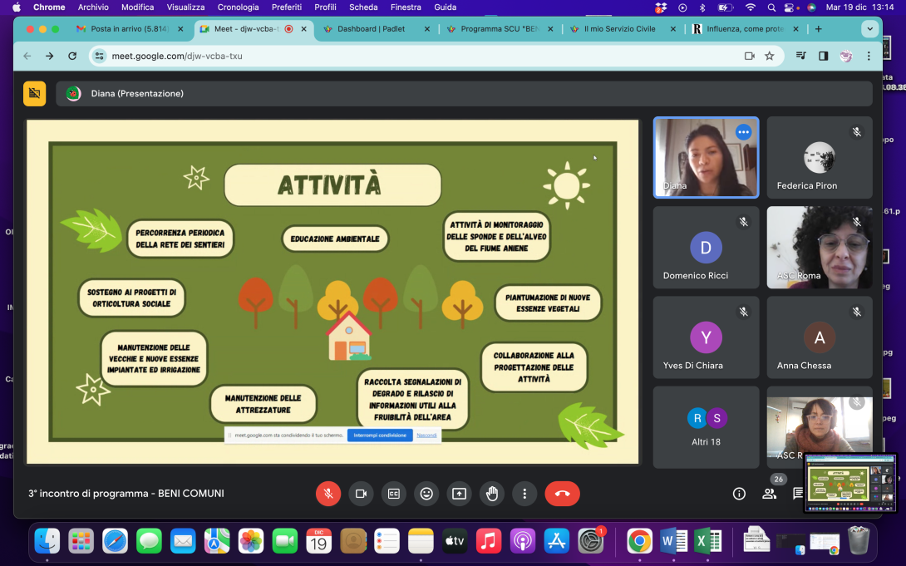Click the Nascondi link in the sharing bar
906x566 pixels.
point(426,435)
